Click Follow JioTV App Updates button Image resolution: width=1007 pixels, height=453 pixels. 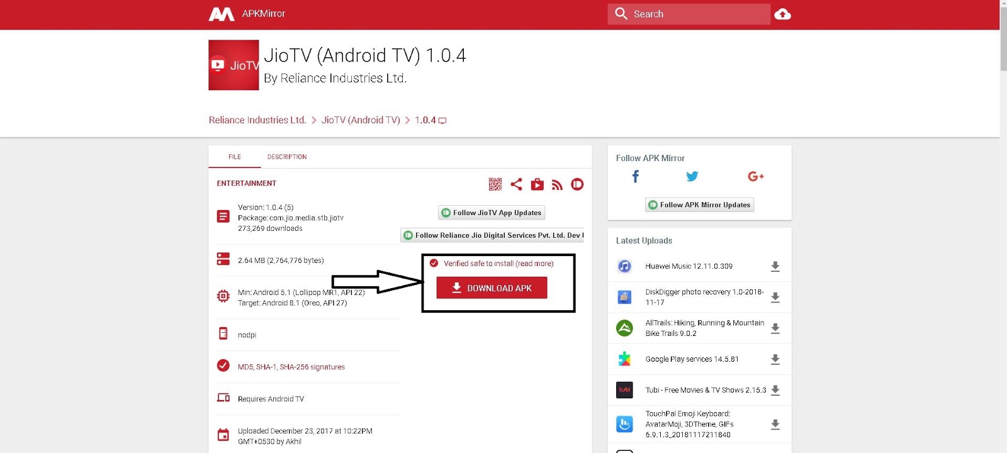tap(492, 213)
